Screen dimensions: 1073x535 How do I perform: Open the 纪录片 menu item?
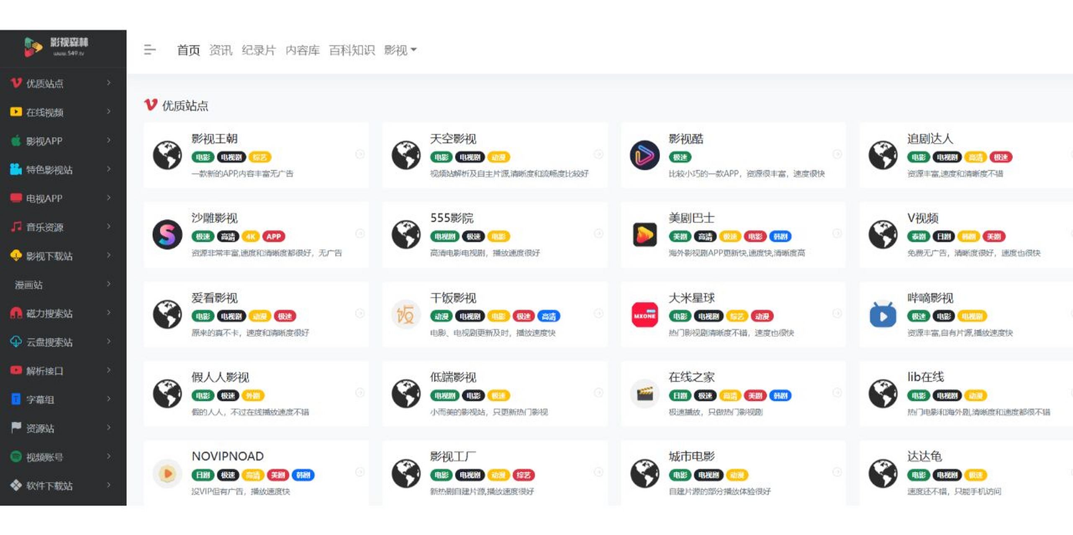point(259,50)
